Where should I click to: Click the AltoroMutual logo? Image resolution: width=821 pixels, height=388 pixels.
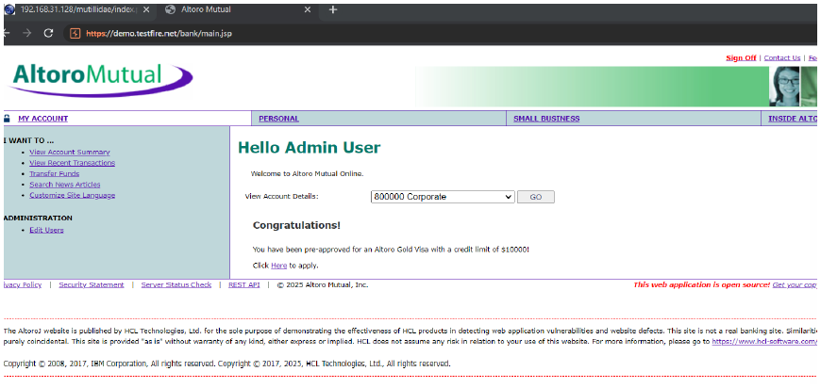[x=101, y=79]
